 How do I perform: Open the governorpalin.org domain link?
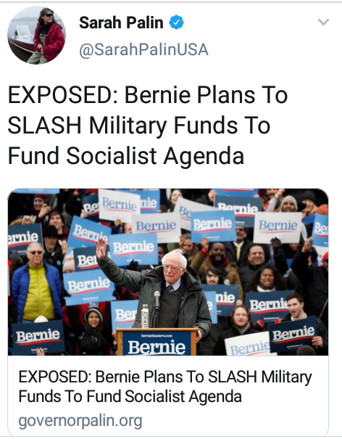[x=80, y=421]
